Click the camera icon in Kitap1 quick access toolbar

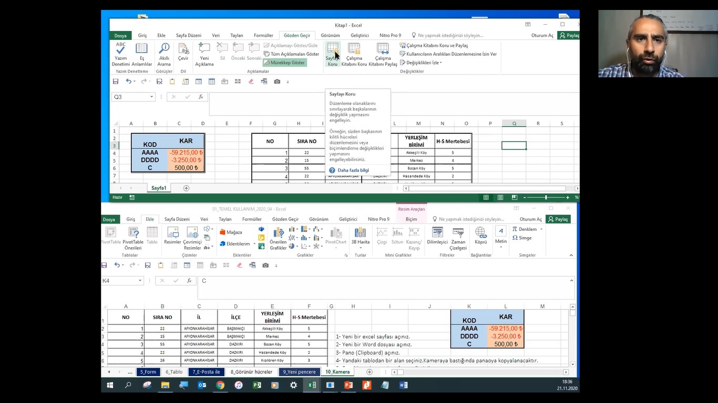point(277,81)
